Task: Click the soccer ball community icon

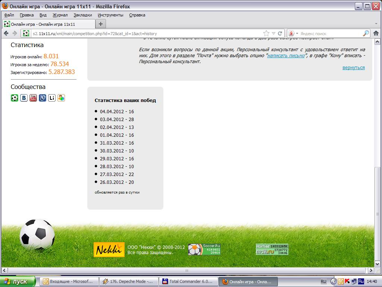Action: 15,98
